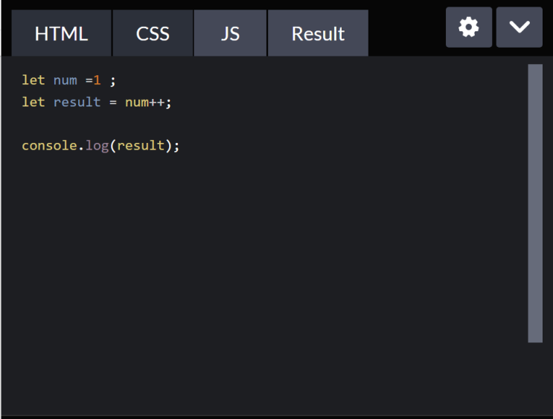Click the vertical scrollbar thumb
Image resolution: width=553 pixels, height=419 pixels.
(535, 203)
